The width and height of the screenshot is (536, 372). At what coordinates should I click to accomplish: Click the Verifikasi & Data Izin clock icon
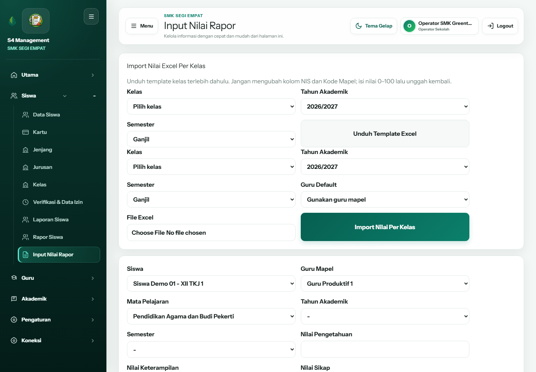[25, 202]
